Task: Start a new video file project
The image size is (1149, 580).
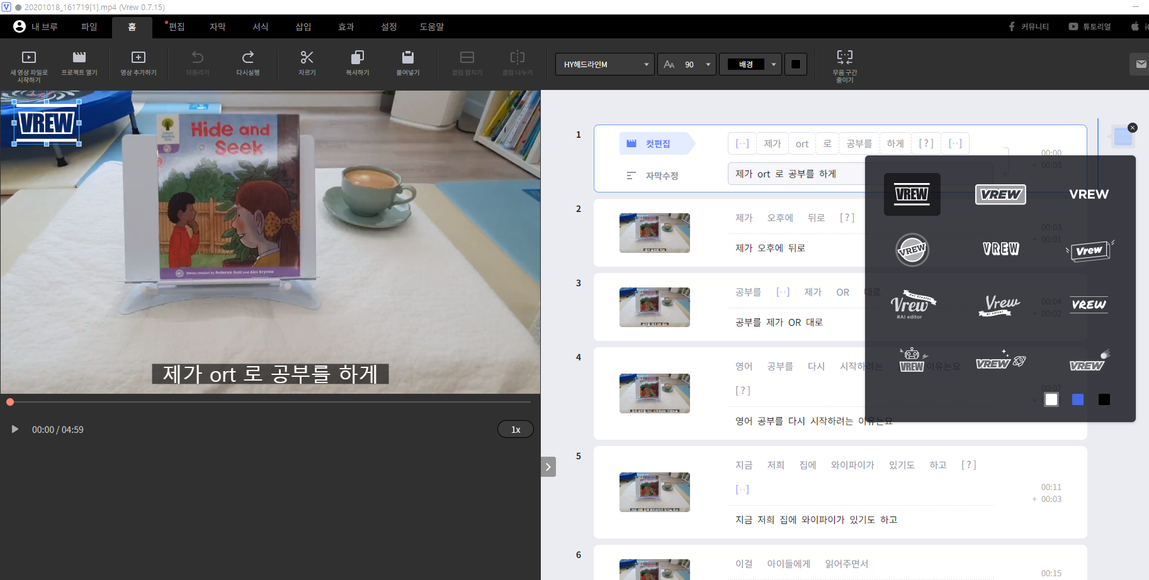Action: 29,66
